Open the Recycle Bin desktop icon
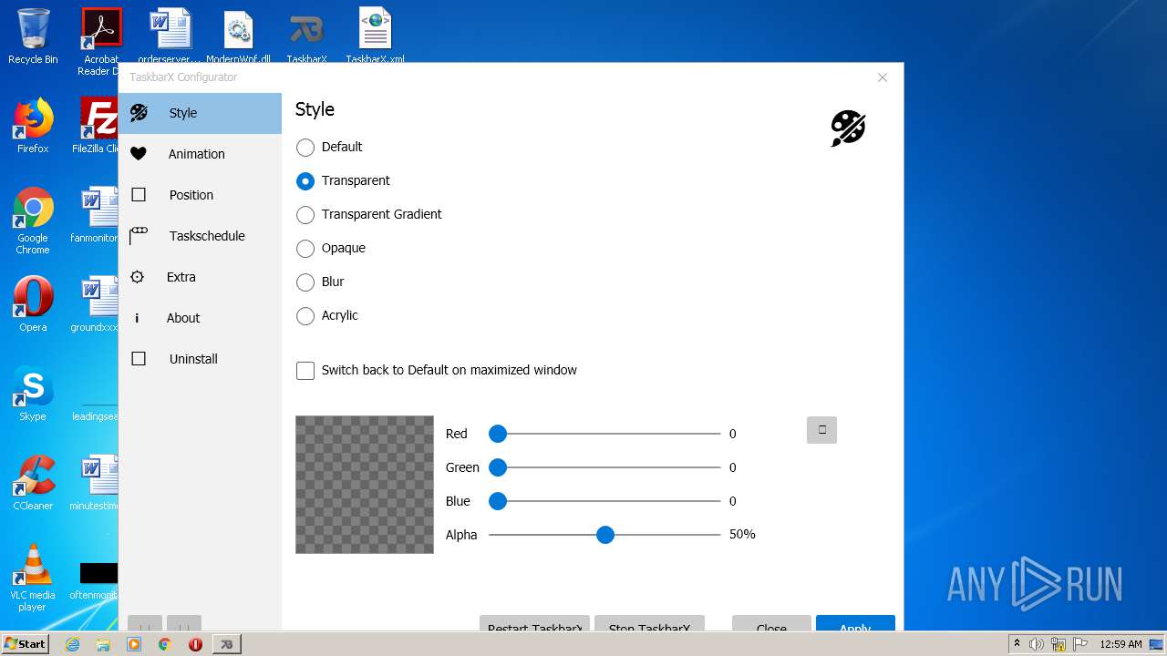Image resolution: width=1167 pixels, height=656 pixels. pos(33,37)
